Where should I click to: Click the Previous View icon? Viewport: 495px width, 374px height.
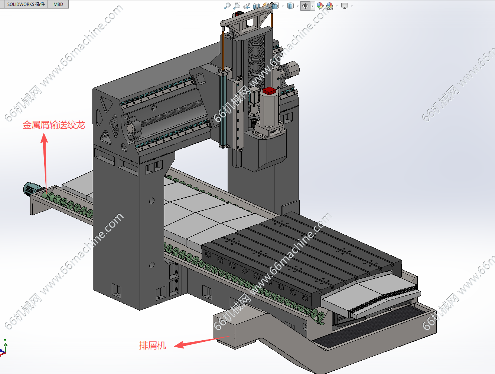pos(247,6)
